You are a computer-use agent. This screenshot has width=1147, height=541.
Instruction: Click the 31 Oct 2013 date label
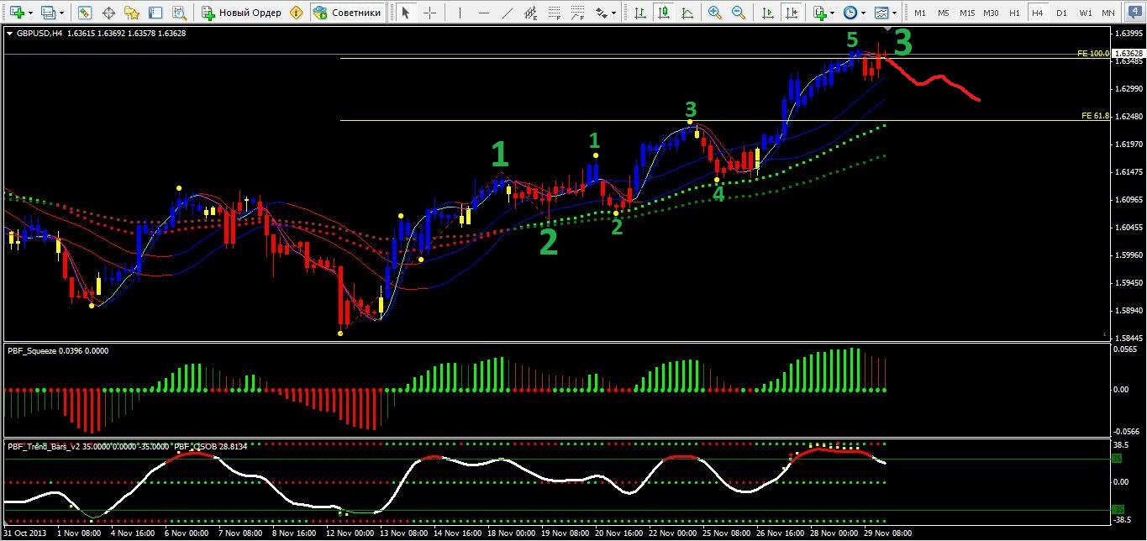24,533
